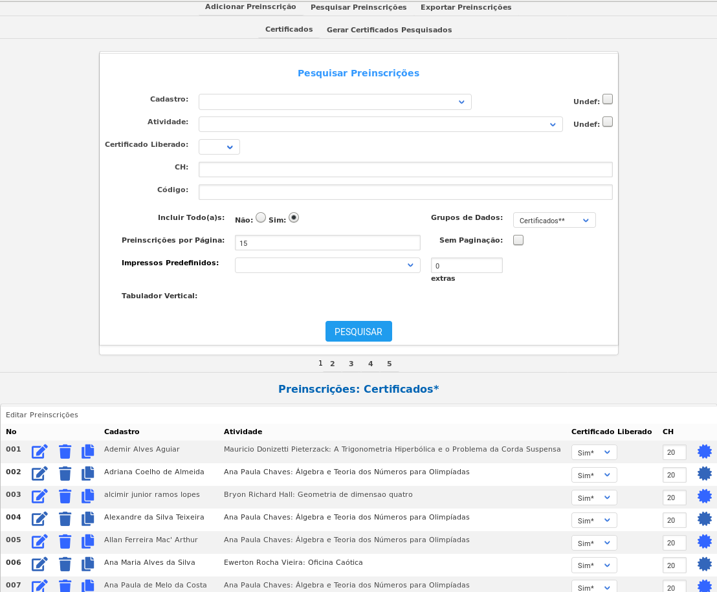
Task: Edit preinscription of Ademir Alves Aguiar
Action: (39, 452)
